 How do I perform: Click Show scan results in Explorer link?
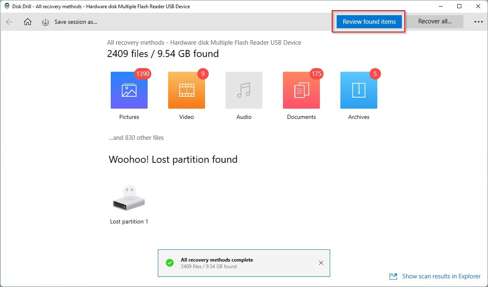(x=441, y=276)
